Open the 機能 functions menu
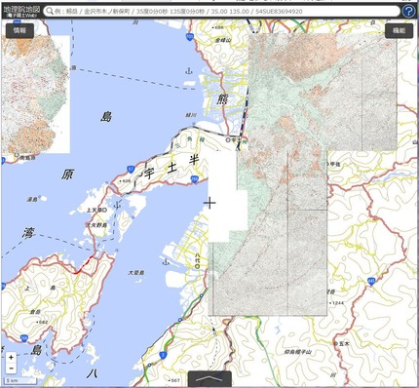 [x=399, y=31]
